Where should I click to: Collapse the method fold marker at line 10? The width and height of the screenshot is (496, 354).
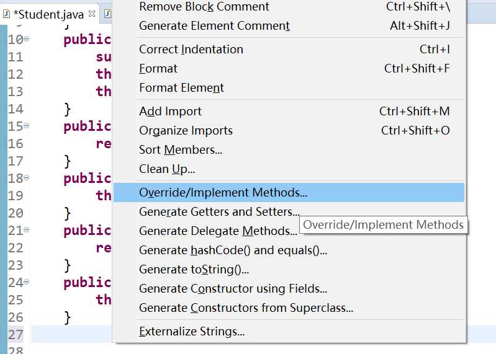27,40
